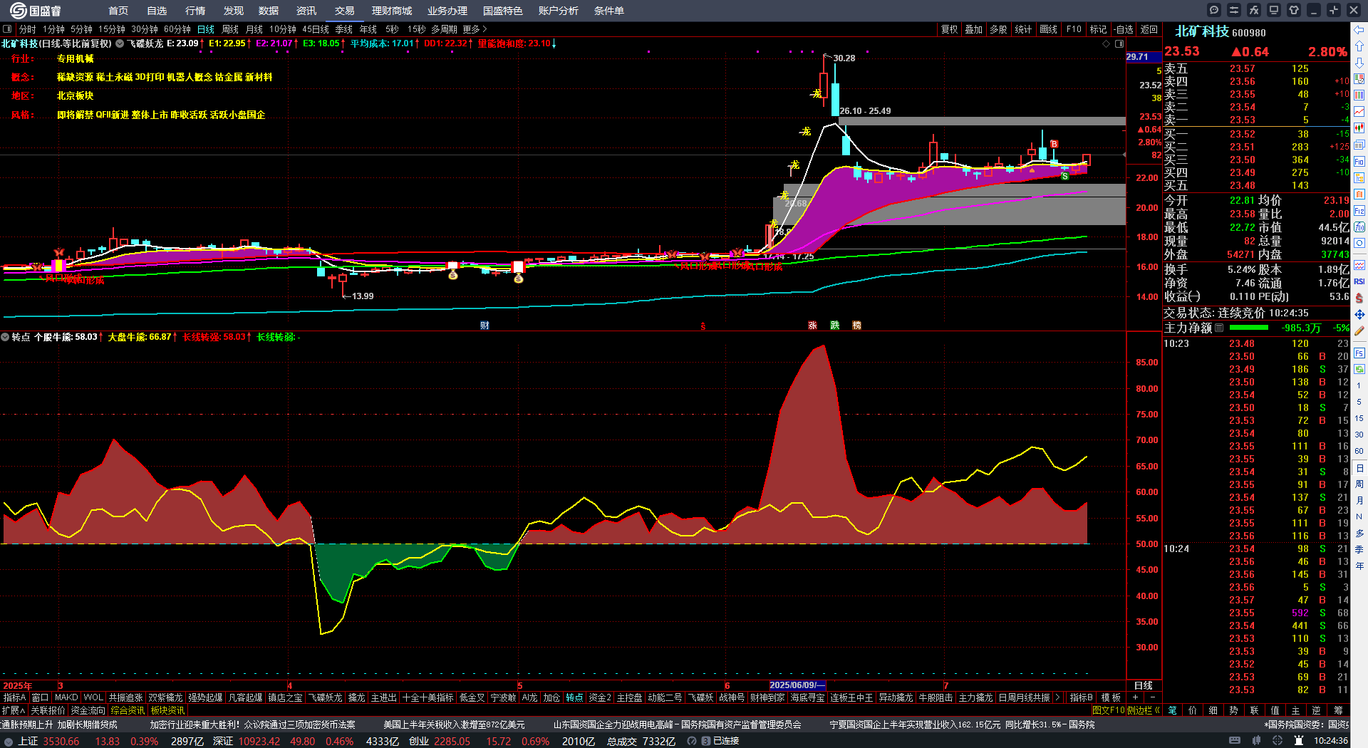Toggle the panel layout icon before 分时
Screen dimensions: 1368x748
[x=7, y=29]
